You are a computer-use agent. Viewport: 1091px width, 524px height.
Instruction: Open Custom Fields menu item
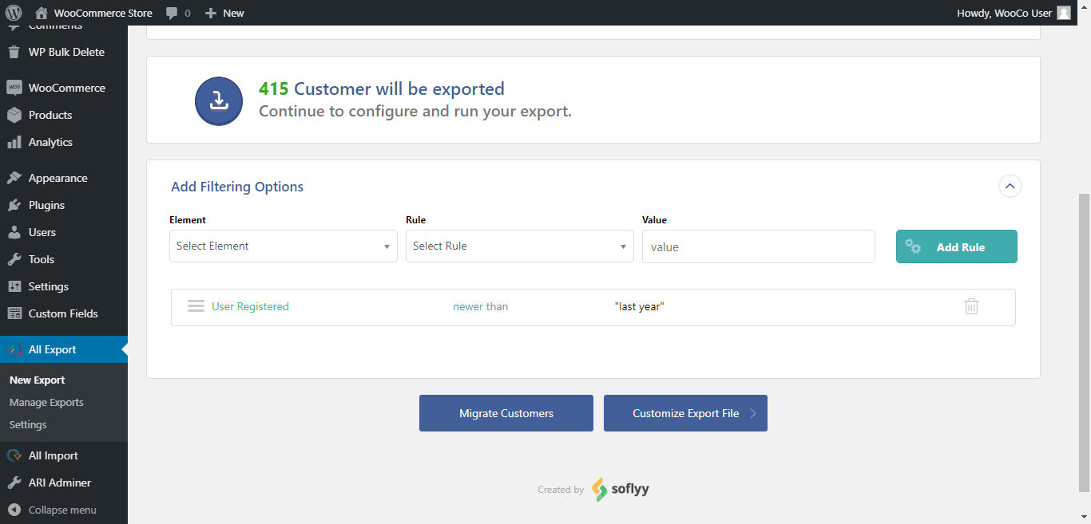click(64, 313)
